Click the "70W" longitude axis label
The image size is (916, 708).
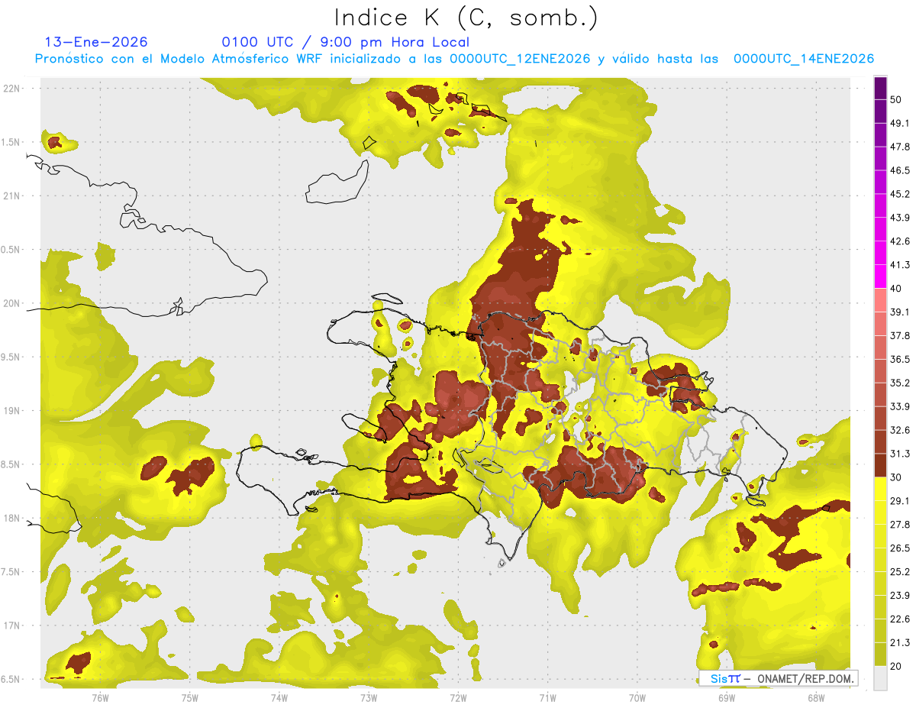[637, 697]
